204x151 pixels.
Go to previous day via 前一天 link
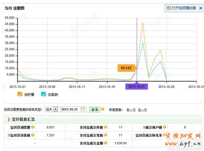(131, 110)
